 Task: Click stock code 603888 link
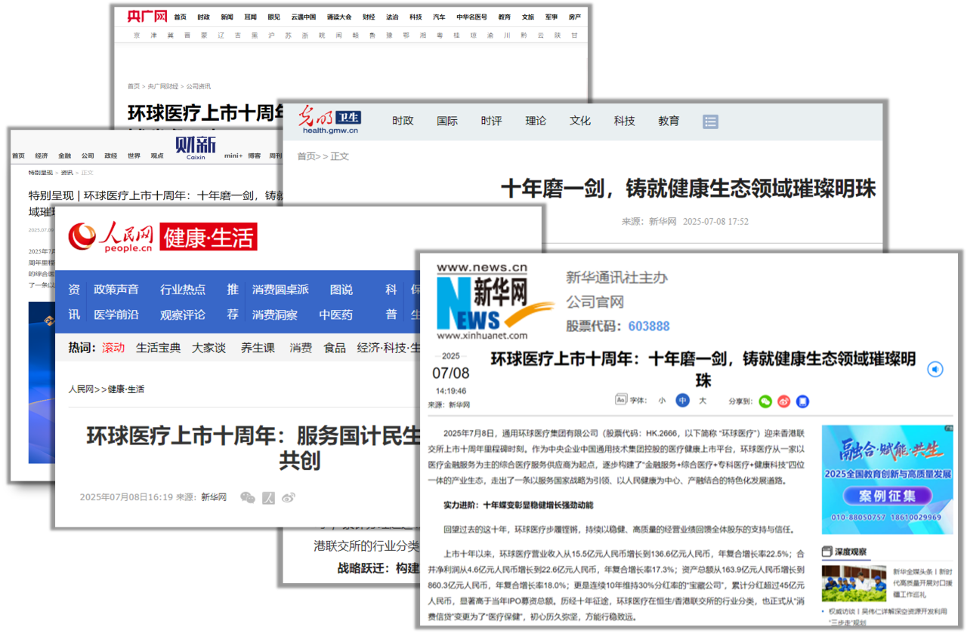648,326
